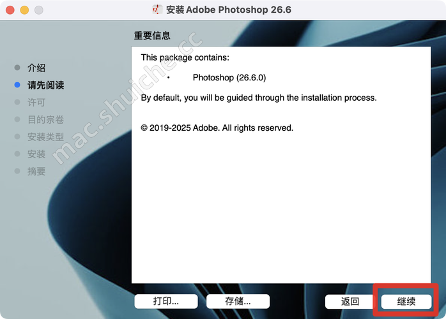The image size is (446, 319).
Task: Click the yellow minimize window button
Action: [x=24, y=10]
